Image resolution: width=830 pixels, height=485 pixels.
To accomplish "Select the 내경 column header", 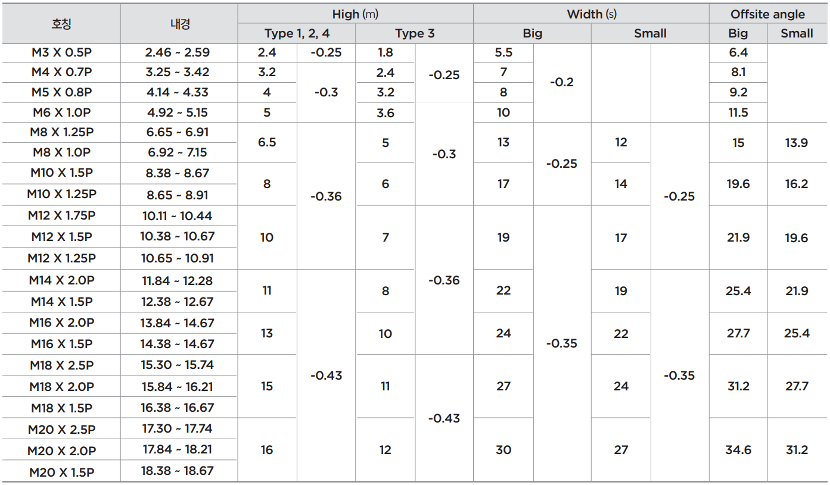I will click(x=179, y=24).
